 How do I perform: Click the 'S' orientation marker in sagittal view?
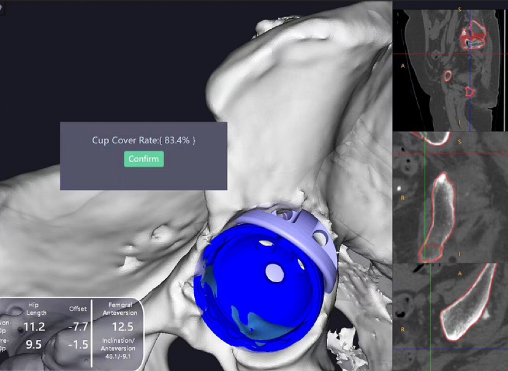(459, 9)
